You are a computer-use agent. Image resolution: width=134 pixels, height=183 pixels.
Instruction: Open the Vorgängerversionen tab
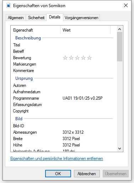pyautogui.click(x=81, y=18)
